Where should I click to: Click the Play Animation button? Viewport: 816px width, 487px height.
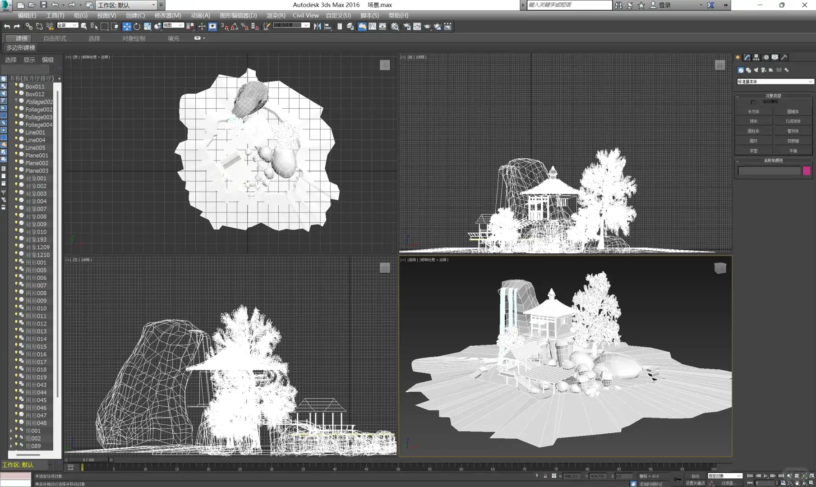(765, 476)
